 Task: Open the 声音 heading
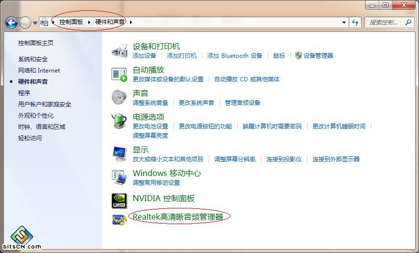(140, 93)
